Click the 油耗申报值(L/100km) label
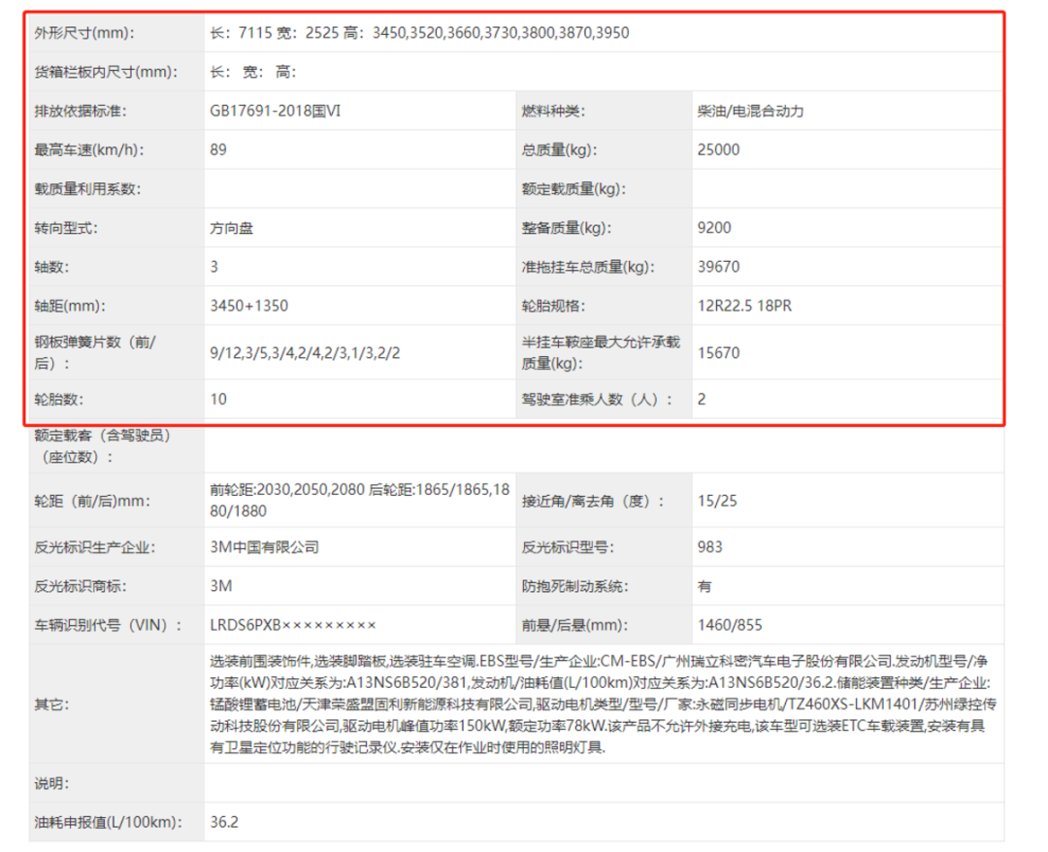Viewport: 1048px width, 852px height. click(x=108, y=823)
